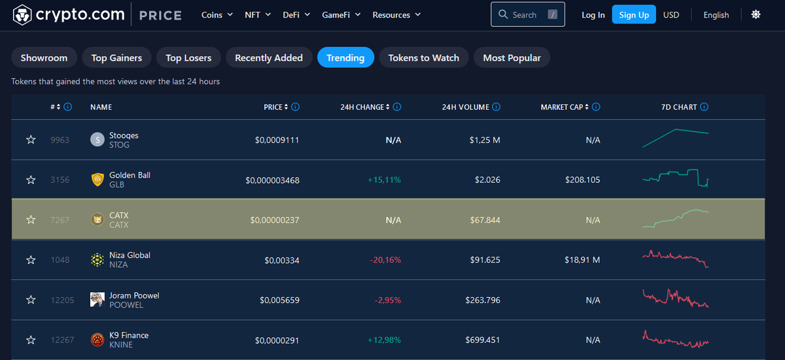
Task: Switch to the Top Losers tab
Action: click(188, 57)
